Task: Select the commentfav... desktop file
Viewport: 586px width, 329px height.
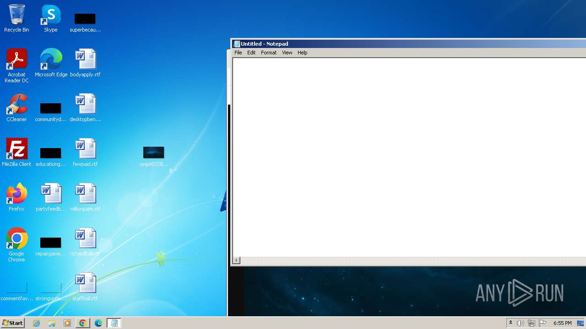Action: coord(16,292)
